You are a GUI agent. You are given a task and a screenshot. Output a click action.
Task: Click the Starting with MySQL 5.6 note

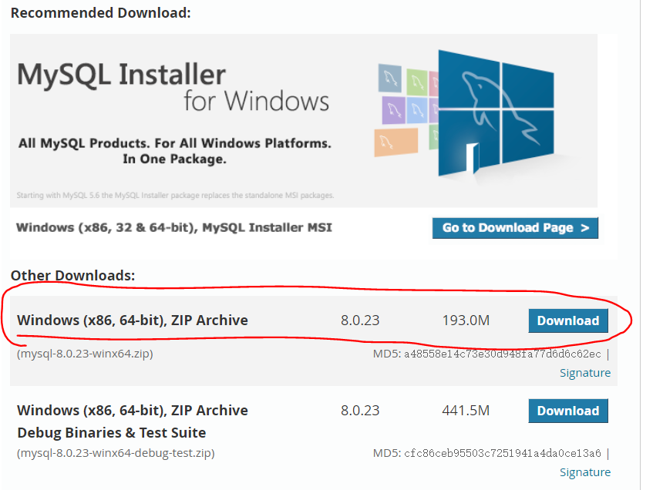[175, 195]
